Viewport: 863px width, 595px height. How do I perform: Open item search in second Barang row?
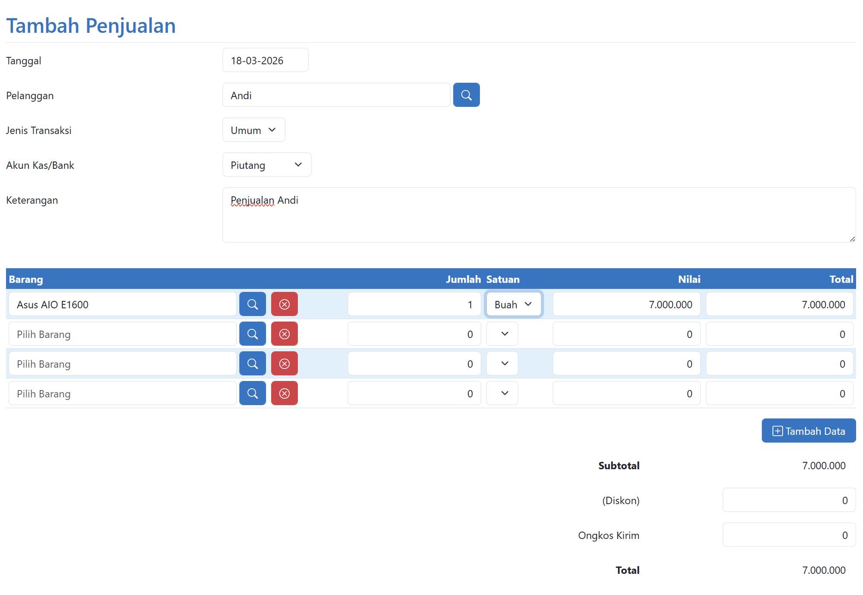[x=252, y=334]
